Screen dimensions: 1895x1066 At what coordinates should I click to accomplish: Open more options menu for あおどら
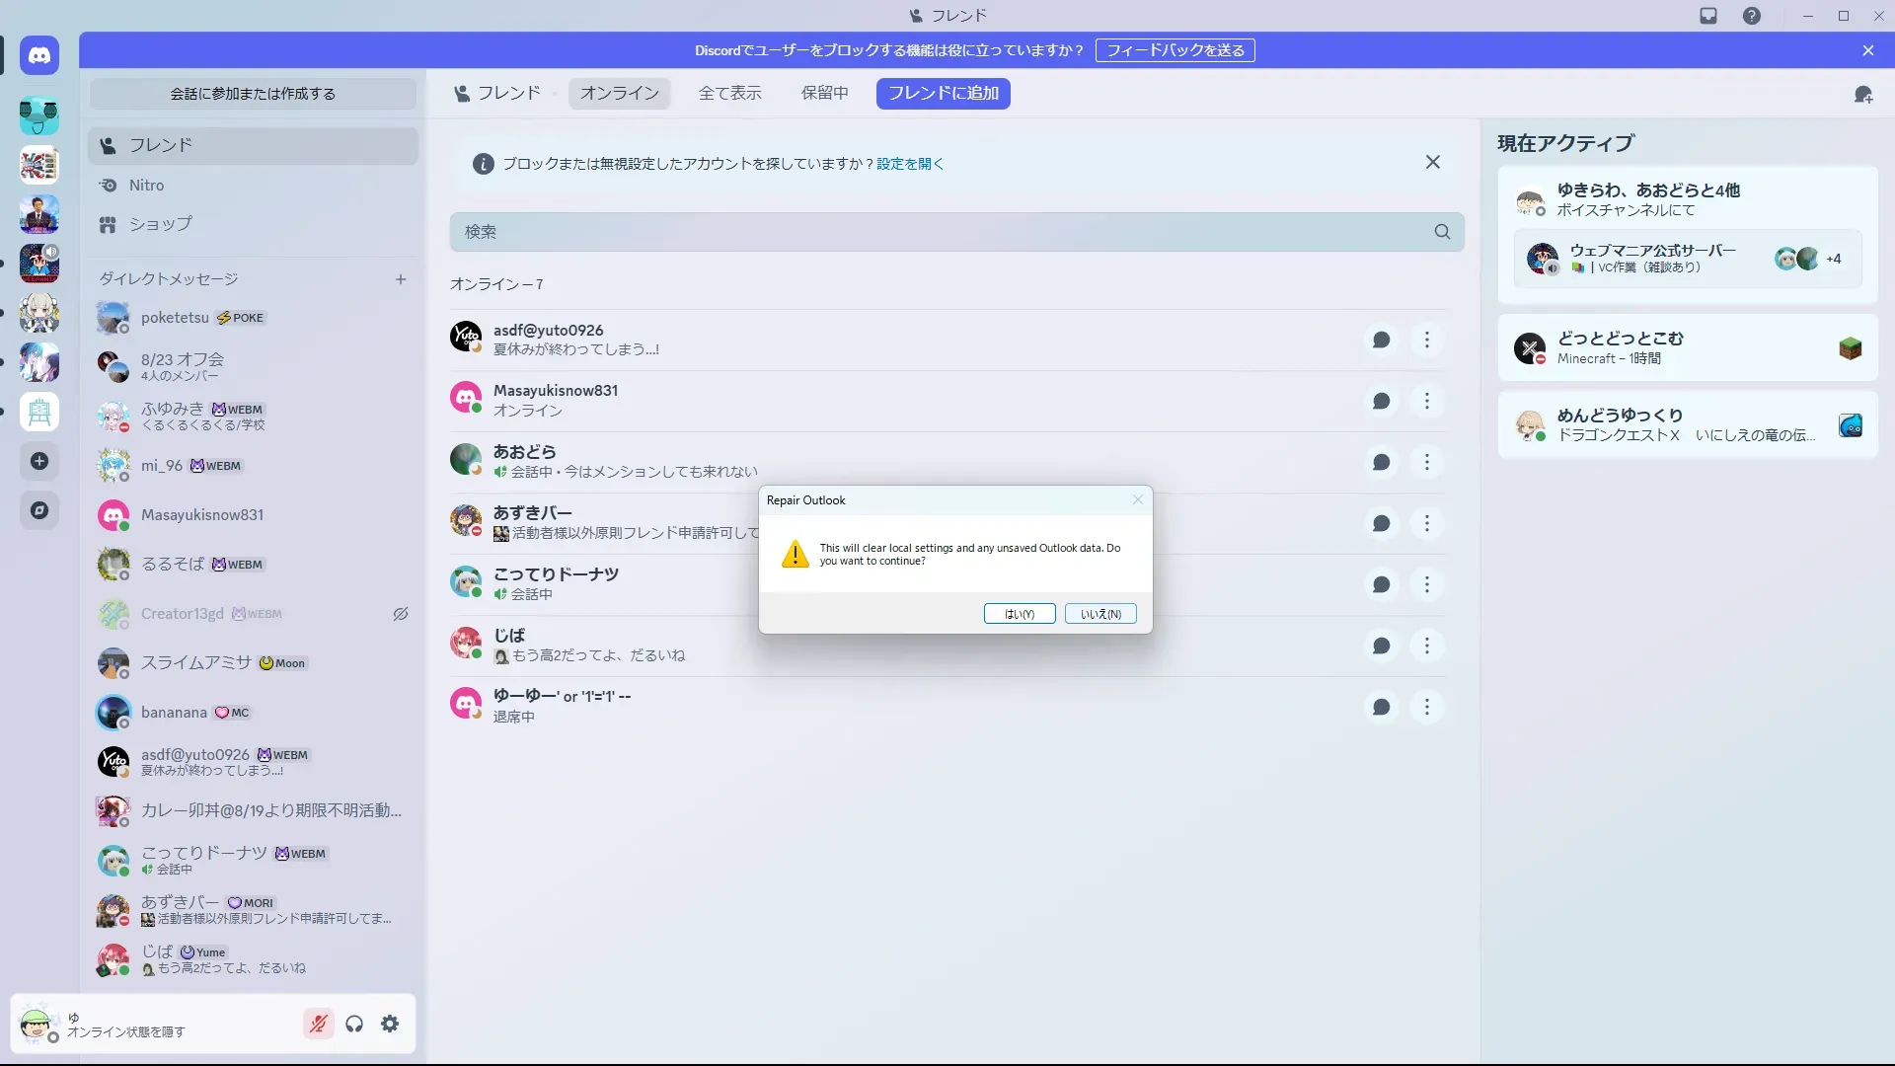coord(1426,463)
